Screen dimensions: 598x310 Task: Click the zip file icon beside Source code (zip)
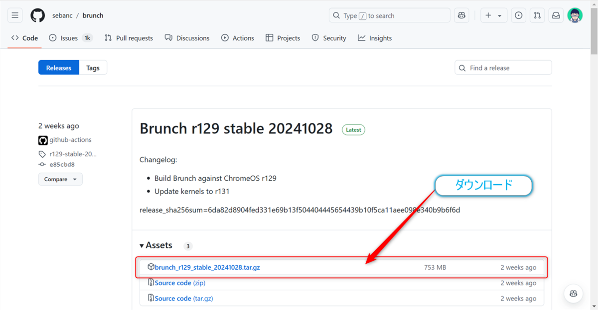click(151, 282)
